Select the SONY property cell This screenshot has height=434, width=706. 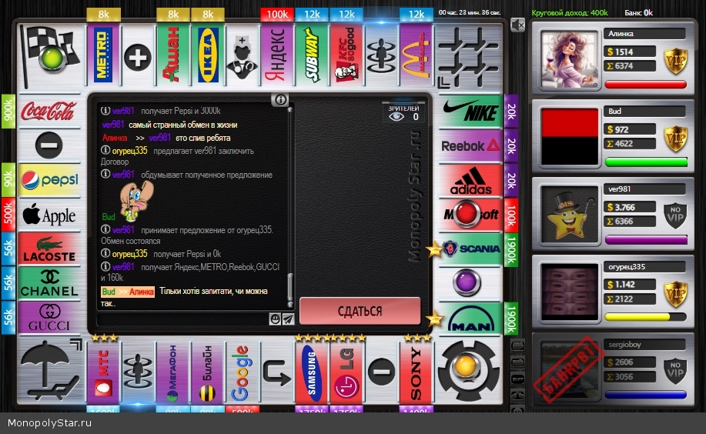click(416, 372)
